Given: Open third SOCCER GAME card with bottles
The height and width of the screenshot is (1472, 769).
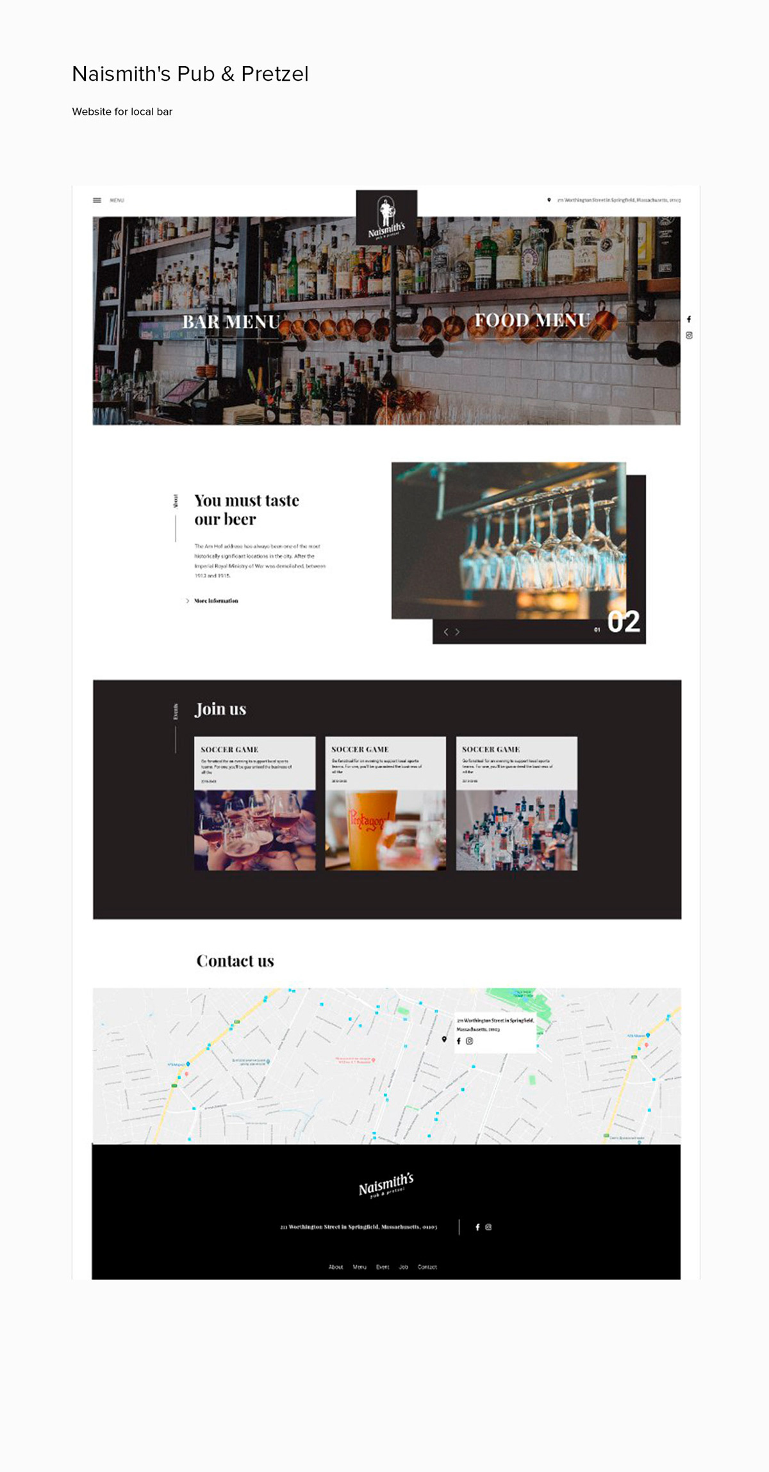Looking at the screenshot, I should click(x=517, y=804).
